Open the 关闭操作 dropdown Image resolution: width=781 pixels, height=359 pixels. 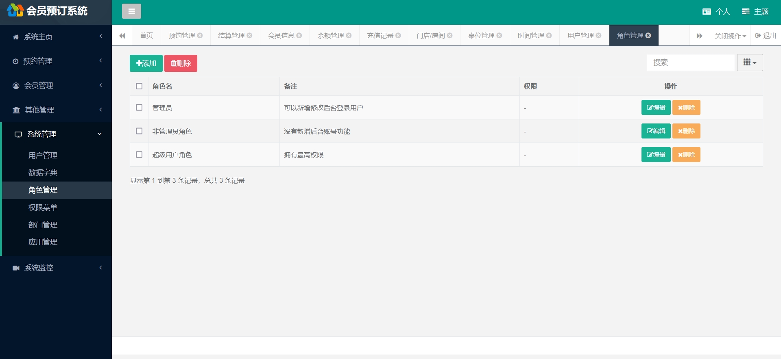click(x=730, y=36)
